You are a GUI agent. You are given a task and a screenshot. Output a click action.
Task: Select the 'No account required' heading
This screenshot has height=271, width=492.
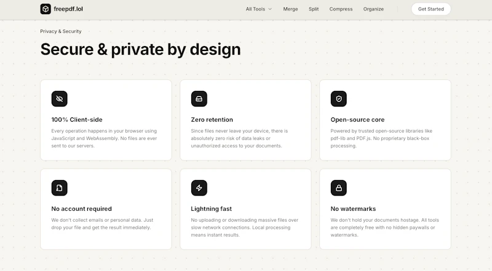click(82, 208)
